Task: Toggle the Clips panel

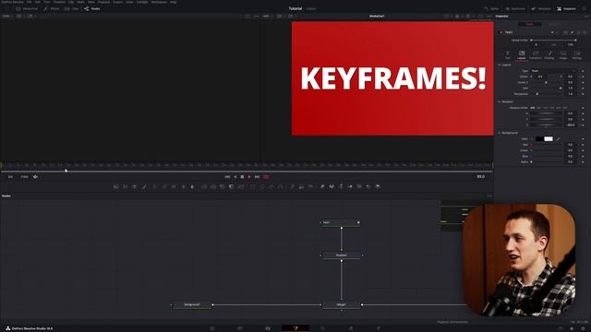Action: (x=72, y=8)
